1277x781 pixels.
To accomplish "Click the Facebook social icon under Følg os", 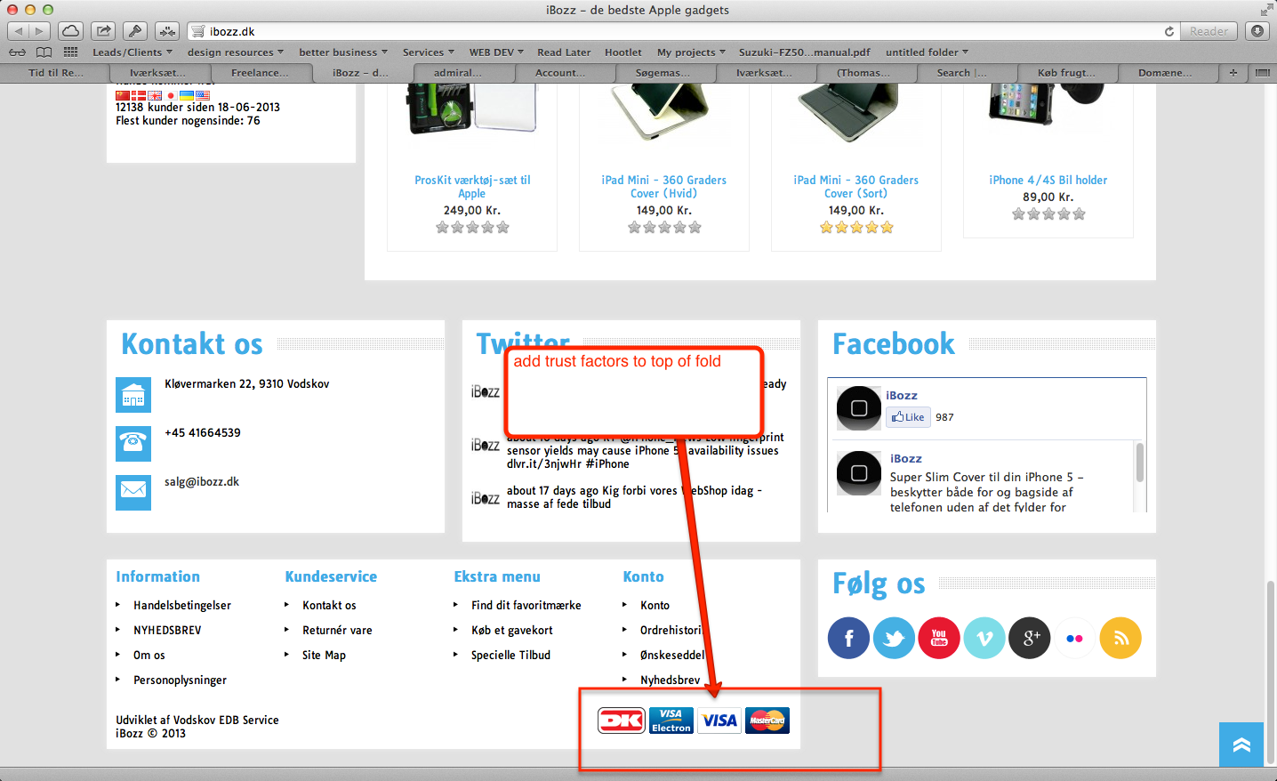I will 848,638.
